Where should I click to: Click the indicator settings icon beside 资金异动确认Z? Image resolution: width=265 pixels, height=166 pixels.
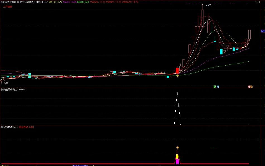[18, 2]
